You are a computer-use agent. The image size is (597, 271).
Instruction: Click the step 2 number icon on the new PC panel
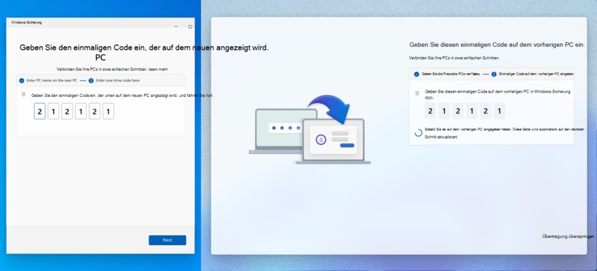(494, 74)
